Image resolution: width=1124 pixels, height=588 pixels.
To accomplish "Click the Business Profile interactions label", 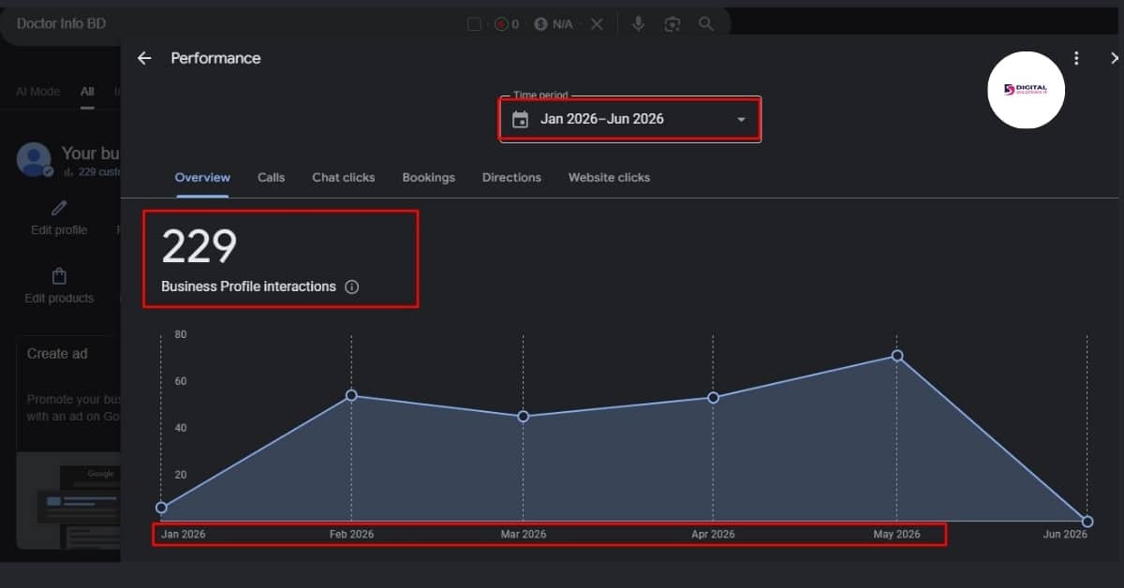I will click(x=248, y=287).
